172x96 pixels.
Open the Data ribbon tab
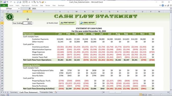click(41, 5)
